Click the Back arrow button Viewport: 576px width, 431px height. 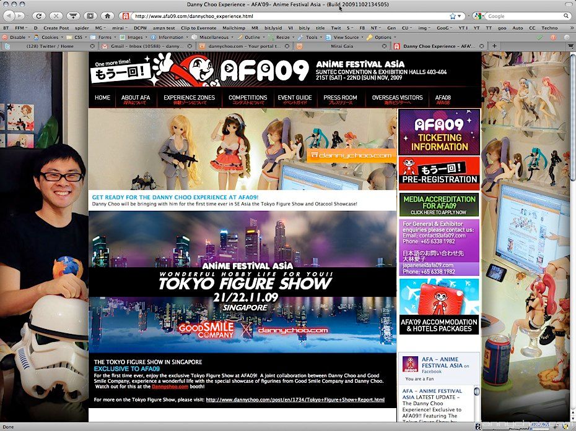(x=7, y=15)
